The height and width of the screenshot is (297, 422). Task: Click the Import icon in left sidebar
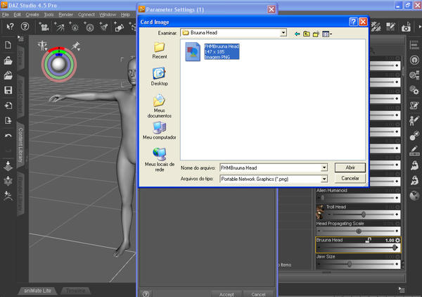(x=8, y=106)
